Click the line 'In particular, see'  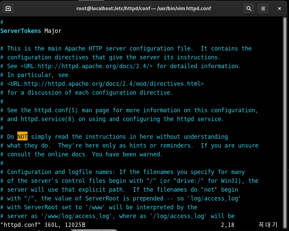tap(38, 75)
